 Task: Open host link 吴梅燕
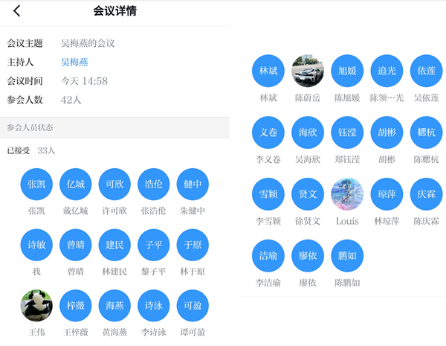click(x=74, y=63)
